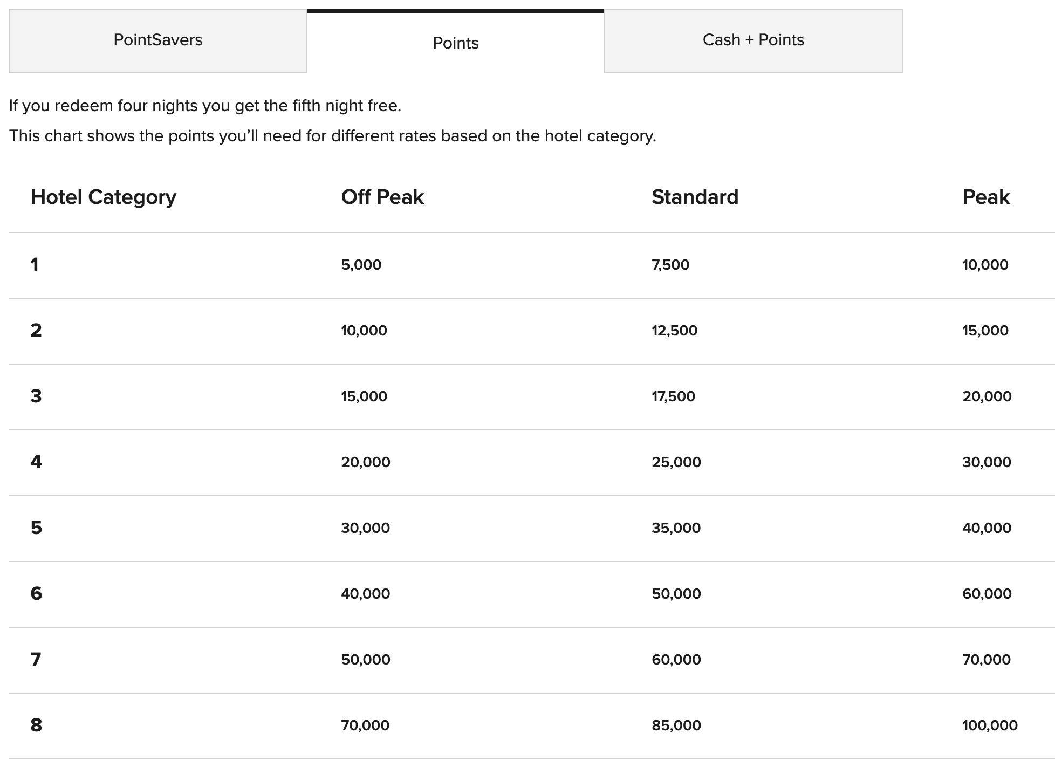Open the Cash + Points tab

[x=753, y=40]
